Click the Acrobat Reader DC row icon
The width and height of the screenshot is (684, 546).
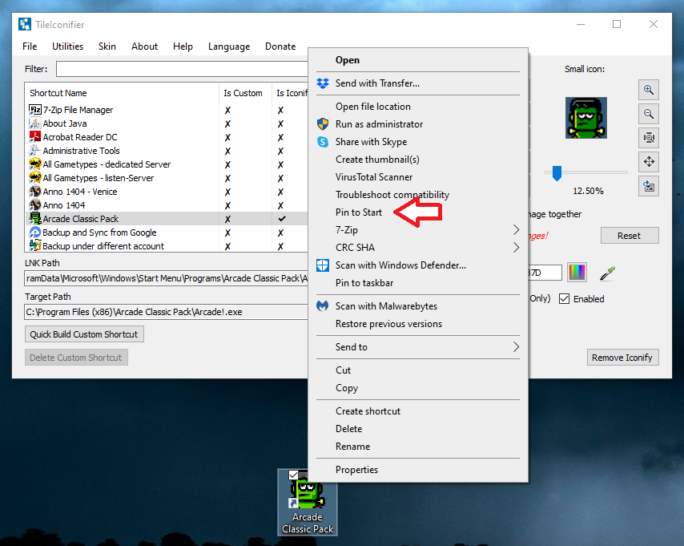pos(35,137)
